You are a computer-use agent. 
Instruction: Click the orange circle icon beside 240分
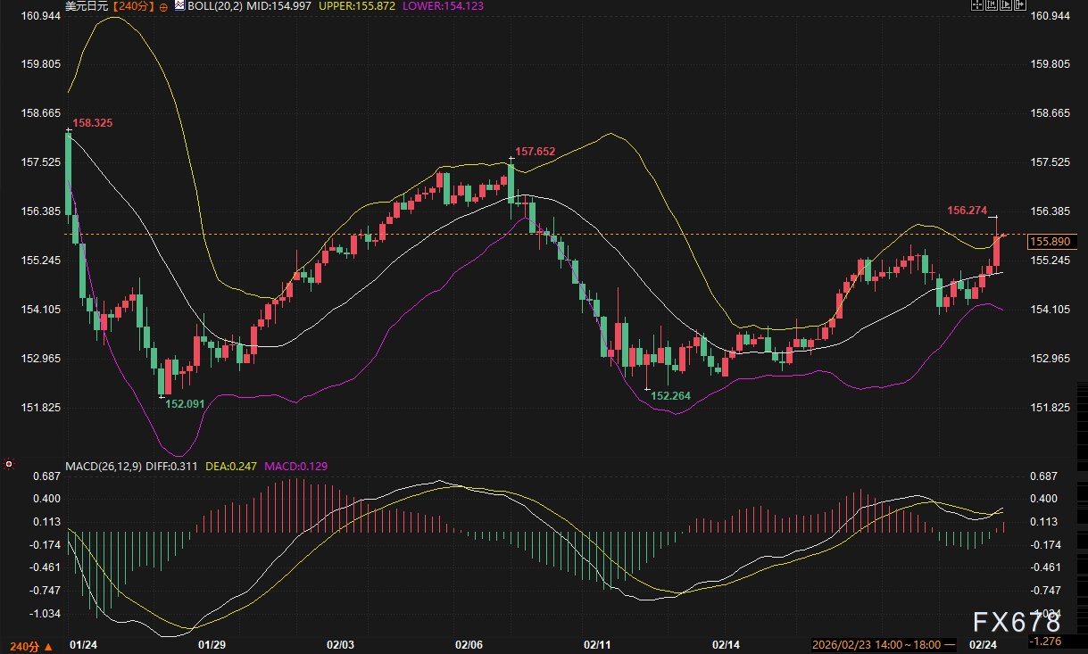coord(163,6)
